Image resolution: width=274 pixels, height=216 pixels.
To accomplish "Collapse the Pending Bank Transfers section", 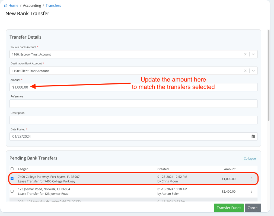I will [x=249, y=158].
